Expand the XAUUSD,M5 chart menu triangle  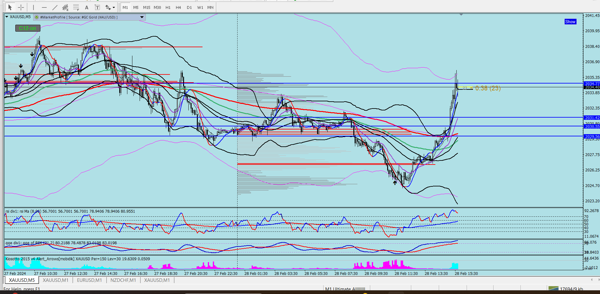pyautogui.click(x=7, y=17)
